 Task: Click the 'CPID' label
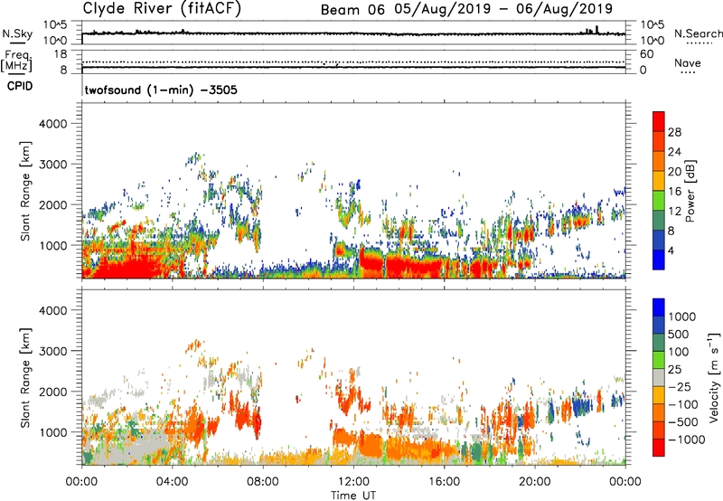point(20,86)
